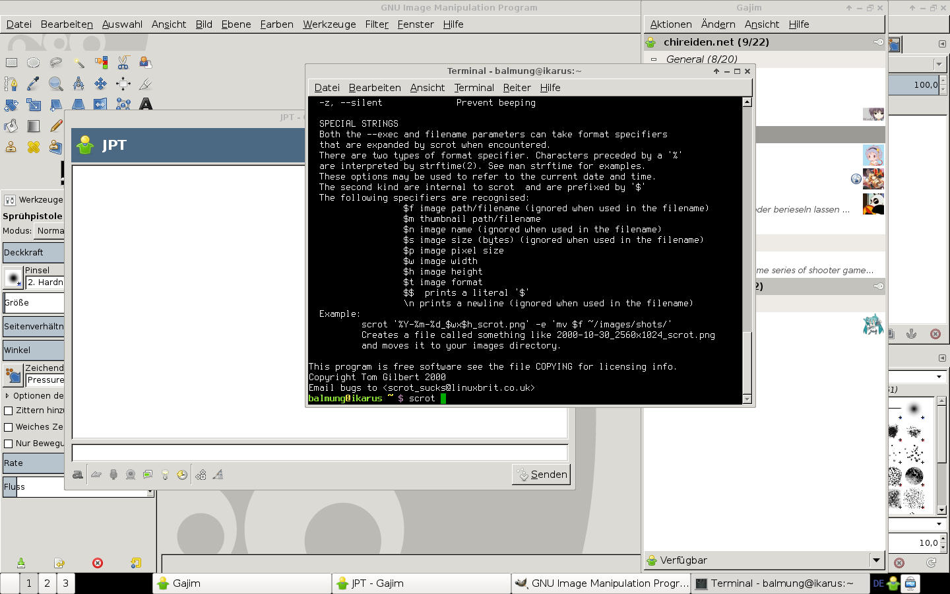Open the Filter menu in GIMP
The width and height of the screenshot is (950, 594).
[x=377, y=24]
